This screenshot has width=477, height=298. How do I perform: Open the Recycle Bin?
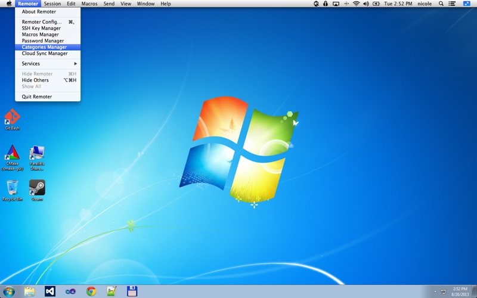12,190
